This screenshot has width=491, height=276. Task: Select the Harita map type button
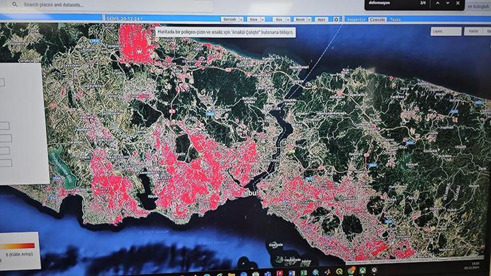point(474,31)
